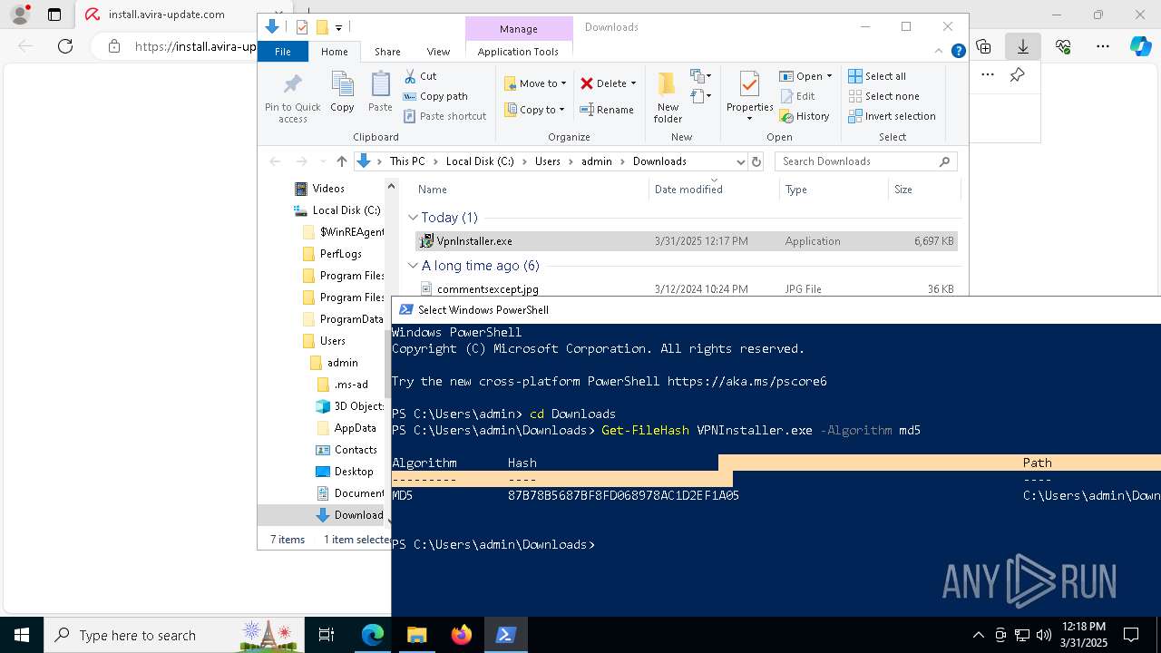Viewport: 1161px width, 653px height.
Task: Collapse the A long time ago group
Action: point(413,266)
